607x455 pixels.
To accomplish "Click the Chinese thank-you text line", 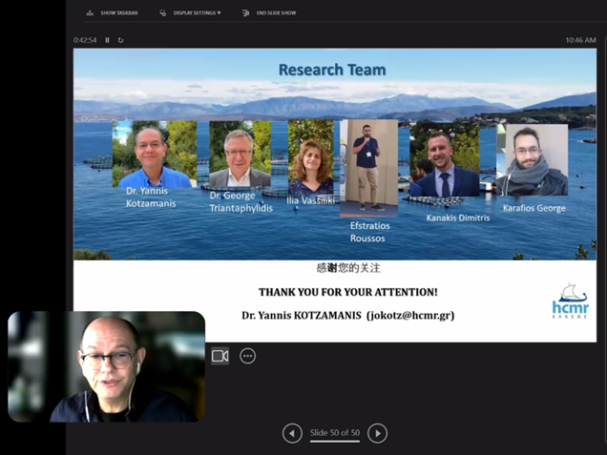I will pyautogui.click(x=348, y=268).
